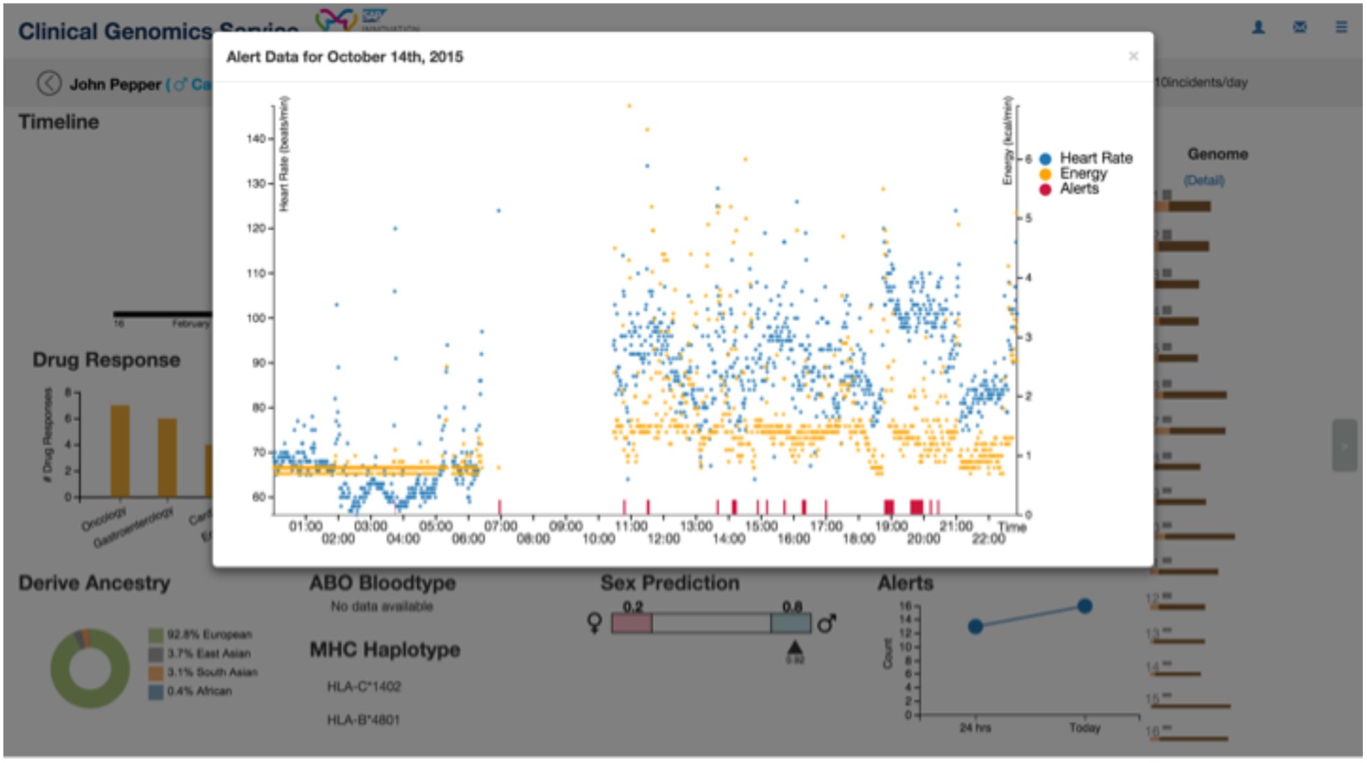The width and height of the screenshot is (1367, 763).
Task: Click the Sex Prediction triangle marker
Action: click(x=795, y=649)
